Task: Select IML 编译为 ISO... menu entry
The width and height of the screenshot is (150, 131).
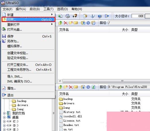Action: point(28,81)
